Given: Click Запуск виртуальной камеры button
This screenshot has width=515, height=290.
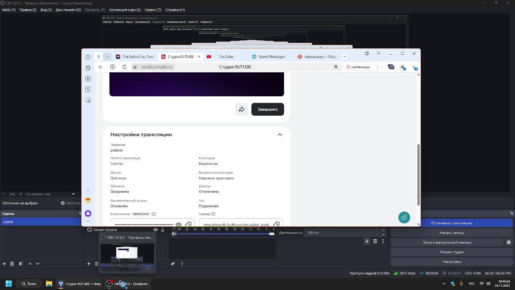Looking at the screenshot, I should click(447, 242).
